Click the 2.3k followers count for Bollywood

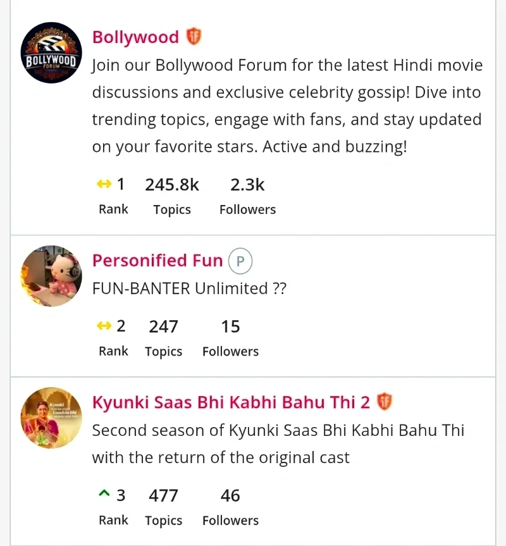point(247,185)
